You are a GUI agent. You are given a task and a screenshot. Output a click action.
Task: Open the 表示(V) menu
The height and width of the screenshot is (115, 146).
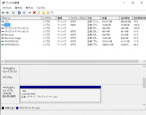click(29, 8)
